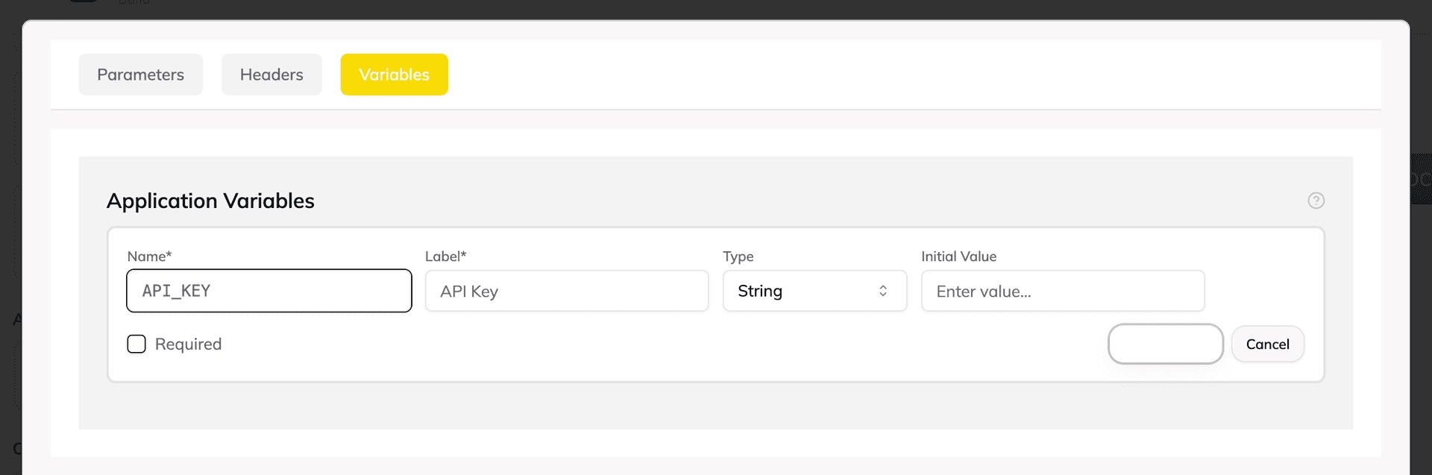The width and height of the screenshot is (1432, 475).
Task: Click the "Label*" field label
Action: [445, 257]
